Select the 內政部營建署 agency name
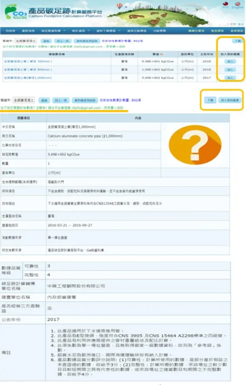246x385 pixels. point(61,297)
